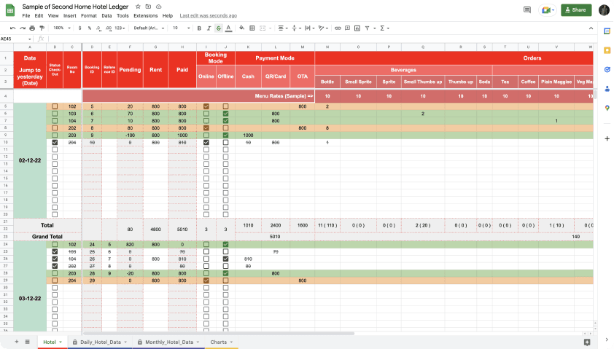Hide the menus with collapse chevron
This screenshot has height=349, width=614.
pos(591,28)
